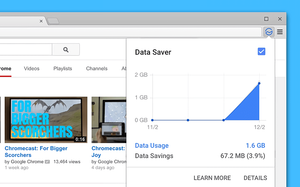Click the For Bigger Scorchers video thumbnail
Screen dimensions: 300x187
point(46,120)
